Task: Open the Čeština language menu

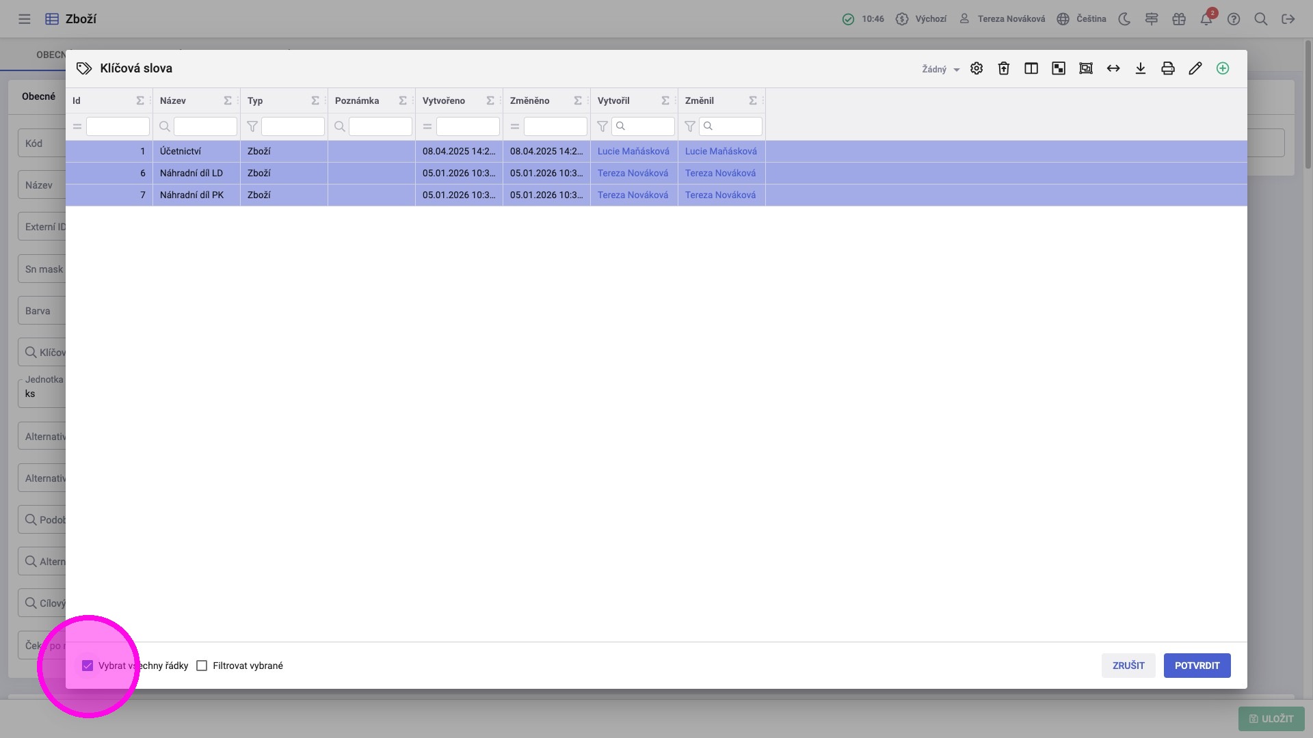Action: [1082, 19]
